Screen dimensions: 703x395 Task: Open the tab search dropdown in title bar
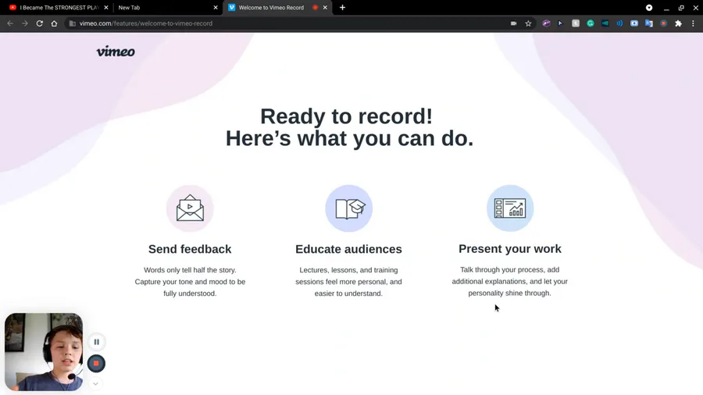(649, 8)
